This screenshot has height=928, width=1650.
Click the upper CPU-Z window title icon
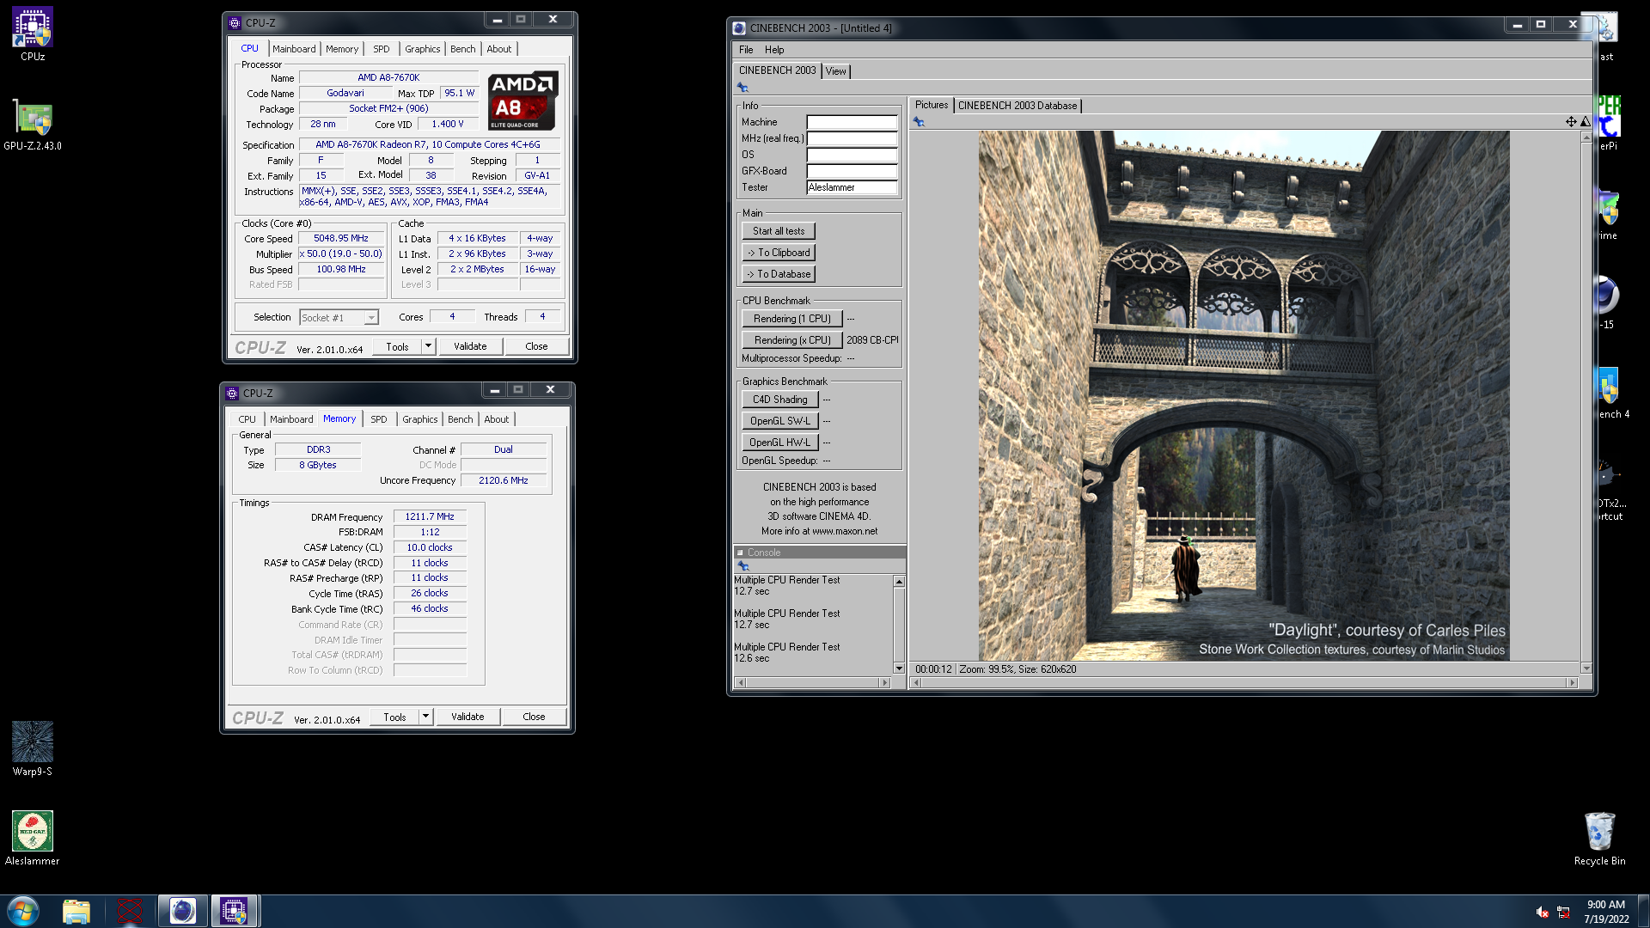(235, 23)
